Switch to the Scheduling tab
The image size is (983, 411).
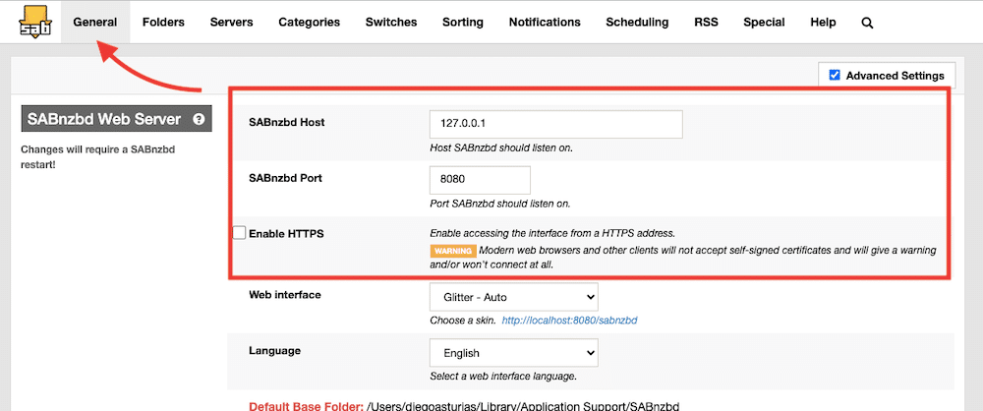coord(637,22)
